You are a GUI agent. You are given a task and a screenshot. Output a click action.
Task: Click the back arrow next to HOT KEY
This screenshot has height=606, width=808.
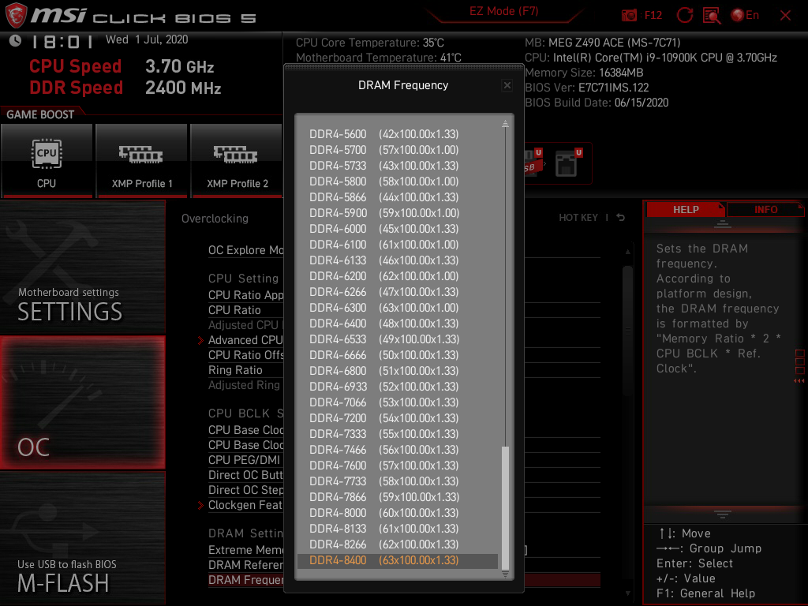pyautogui.click(x=620, y=217)
